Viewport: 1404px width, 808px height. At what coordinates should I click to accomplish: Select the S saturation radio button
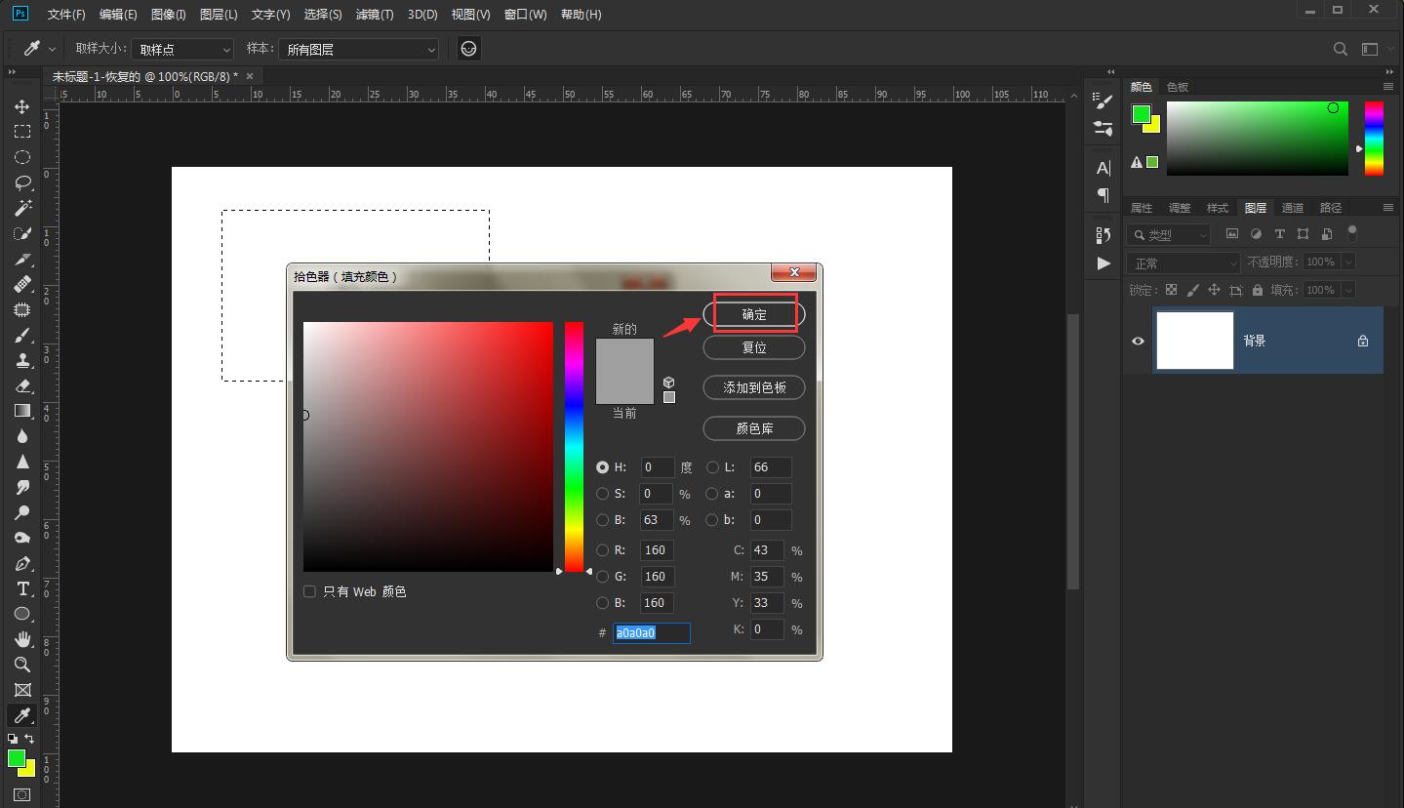pos(602,494)
